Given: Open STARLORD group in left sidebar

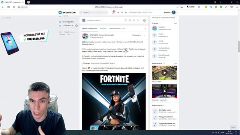Looking at the screenshot, I should pyautogui.click(x=67, y=25).
